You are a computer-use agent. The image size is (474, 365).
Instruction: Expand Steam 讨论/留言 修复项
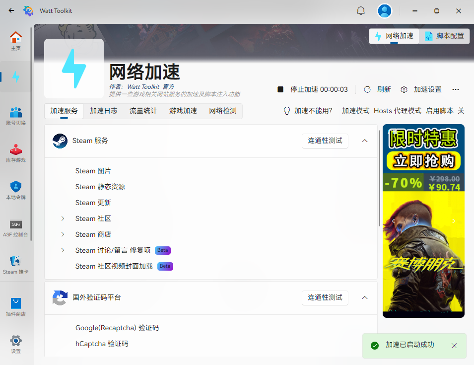click(63, 250)
